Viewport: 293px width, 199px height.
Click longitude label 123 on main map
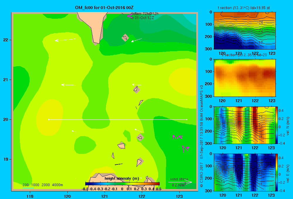179,196
